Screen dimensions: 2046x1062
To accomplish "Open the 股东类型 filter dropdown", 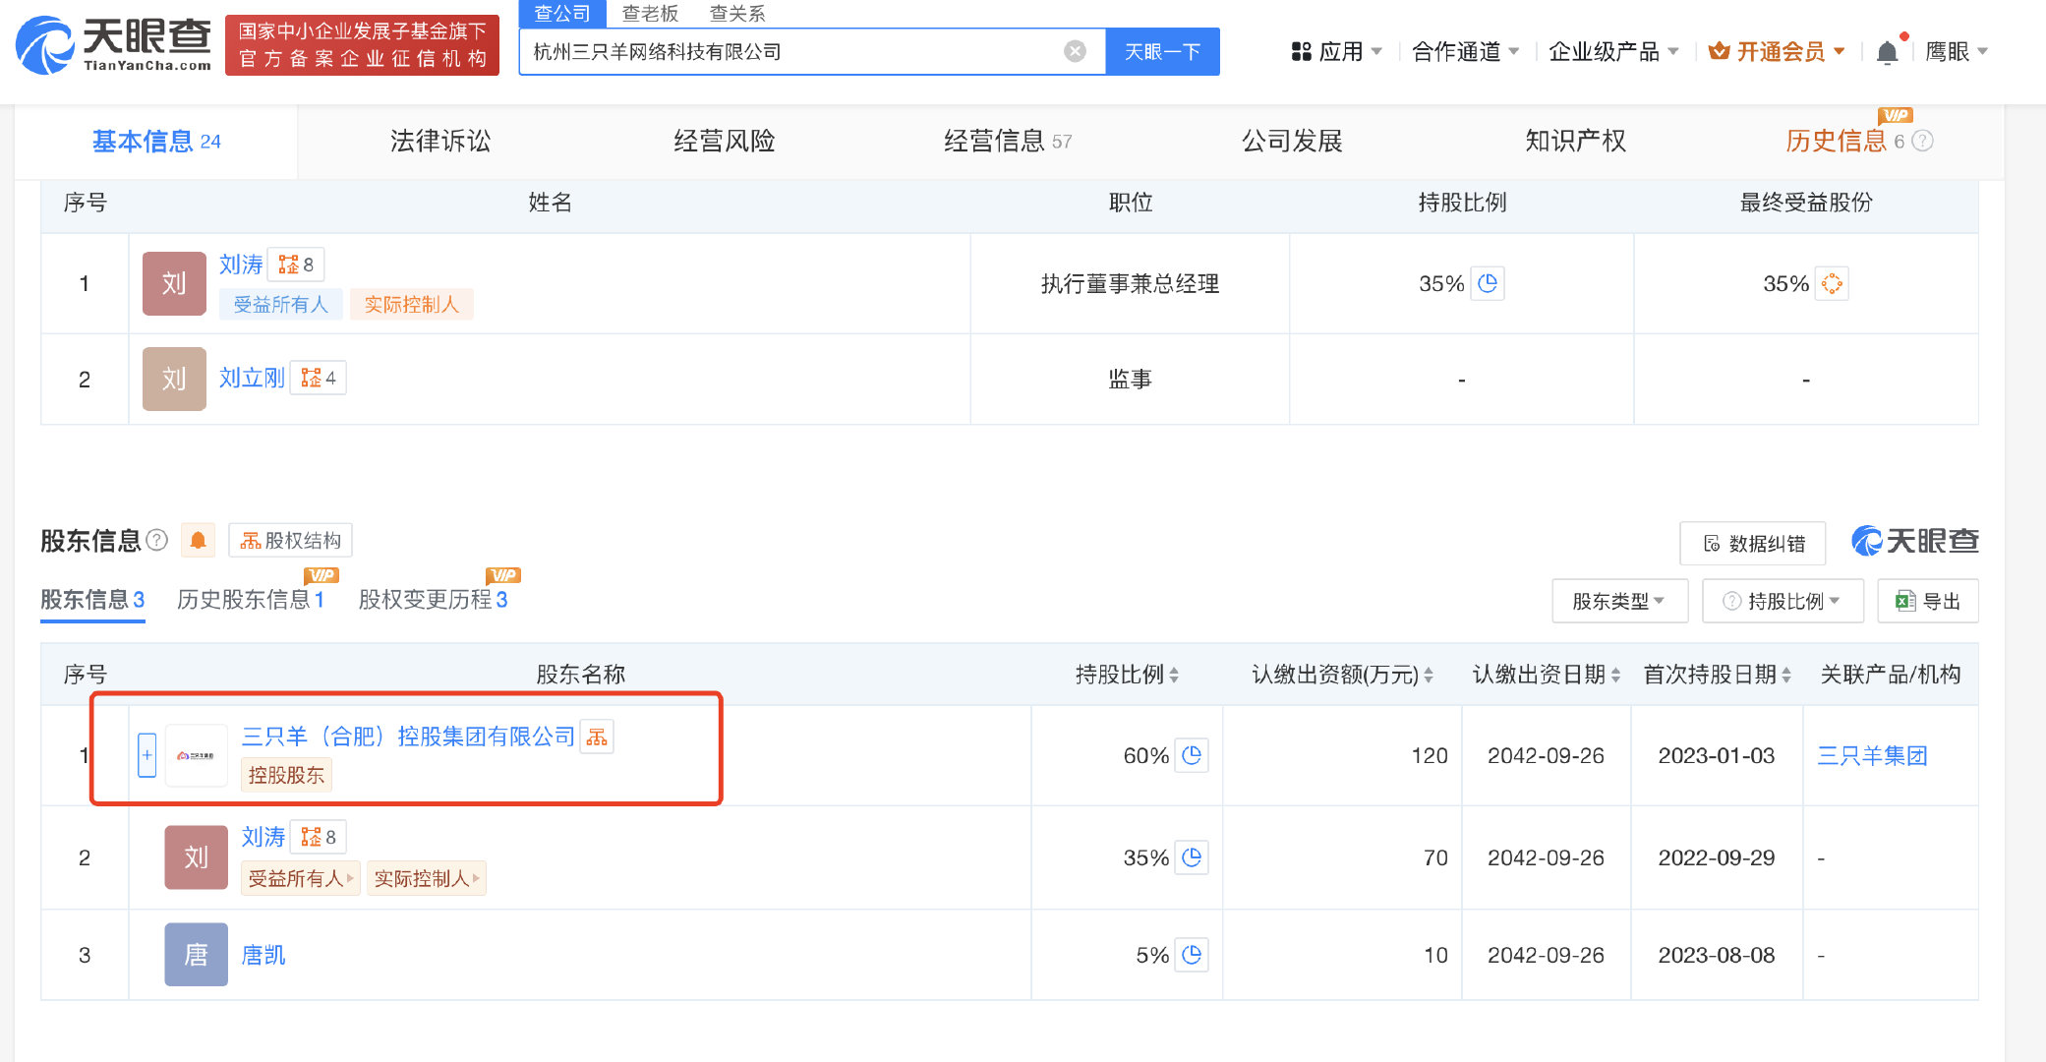I will [x=1619, y=601].
